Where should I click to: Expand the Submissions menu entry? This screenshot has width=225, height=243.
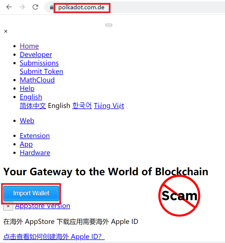[x=39, y=63]
